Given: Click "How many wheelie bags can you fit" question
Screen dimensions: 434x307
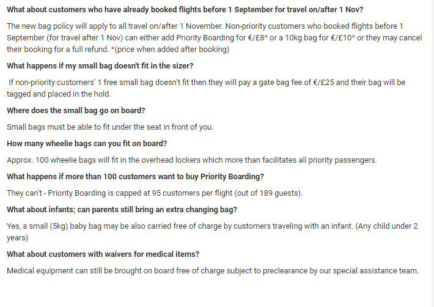Looking at the screenshot, I should pyautogui.click(x=87, y=144).
